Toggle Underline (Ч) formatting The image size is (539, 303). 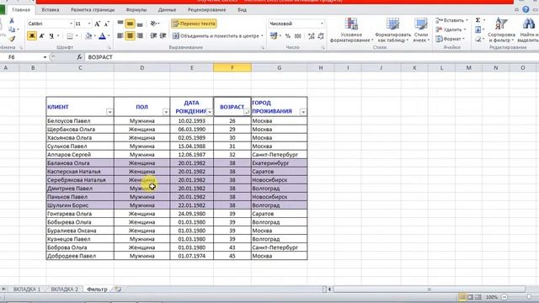pyautogui.click(x=51, y=35)
